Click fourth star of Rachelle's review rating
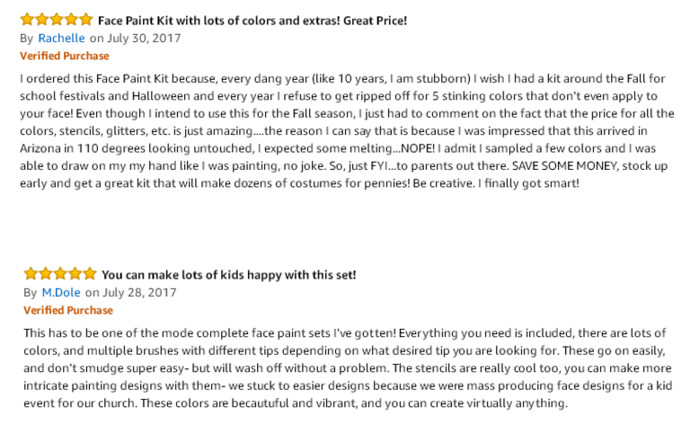The image size is (690, 433). (71, 20)
